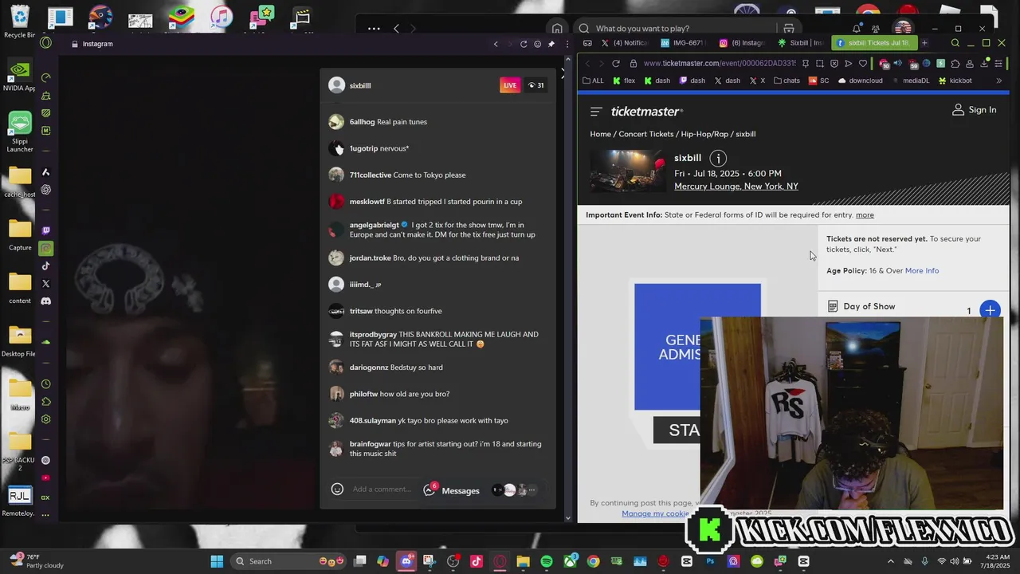Open Spotify from the taskbar

click(547, 561)
